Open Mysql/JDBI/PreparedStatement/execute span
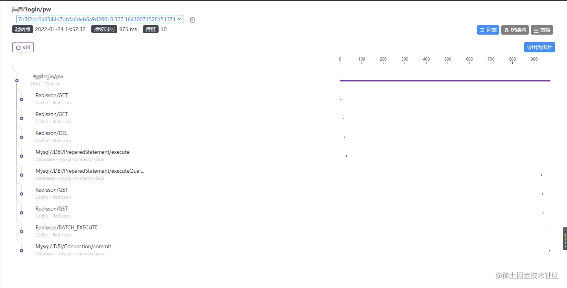567x288 pixels. tap(82, 152)
